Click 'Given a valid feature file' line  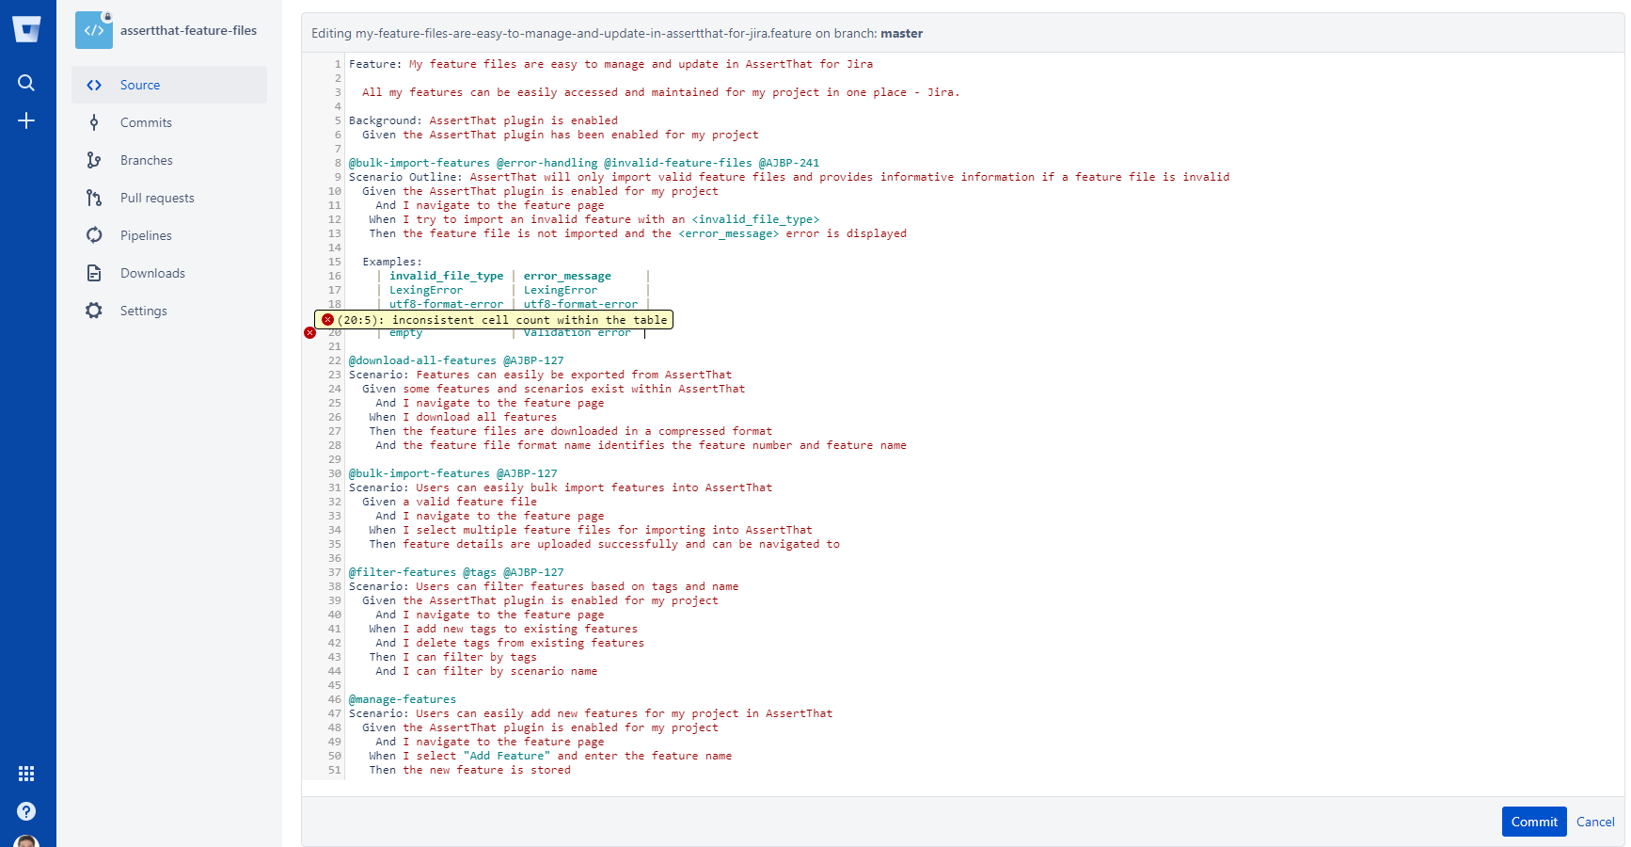(450, 502)
